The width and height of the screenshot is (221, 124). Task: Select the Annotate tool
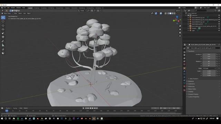click(x=3, y=41)
